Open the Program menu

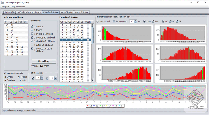click(x=5, y=7)
